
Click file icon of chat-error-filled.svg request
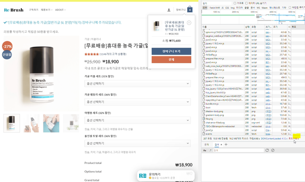tap(204, 123)
